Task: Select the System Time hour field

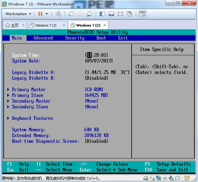Action: (89, 55)
